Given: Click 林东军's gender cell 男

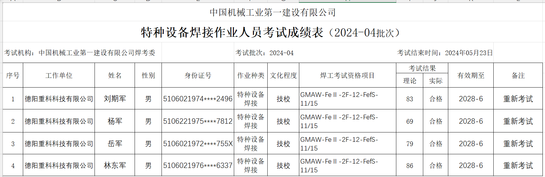Looking at the screenshot, I should (x=148, y=165).
